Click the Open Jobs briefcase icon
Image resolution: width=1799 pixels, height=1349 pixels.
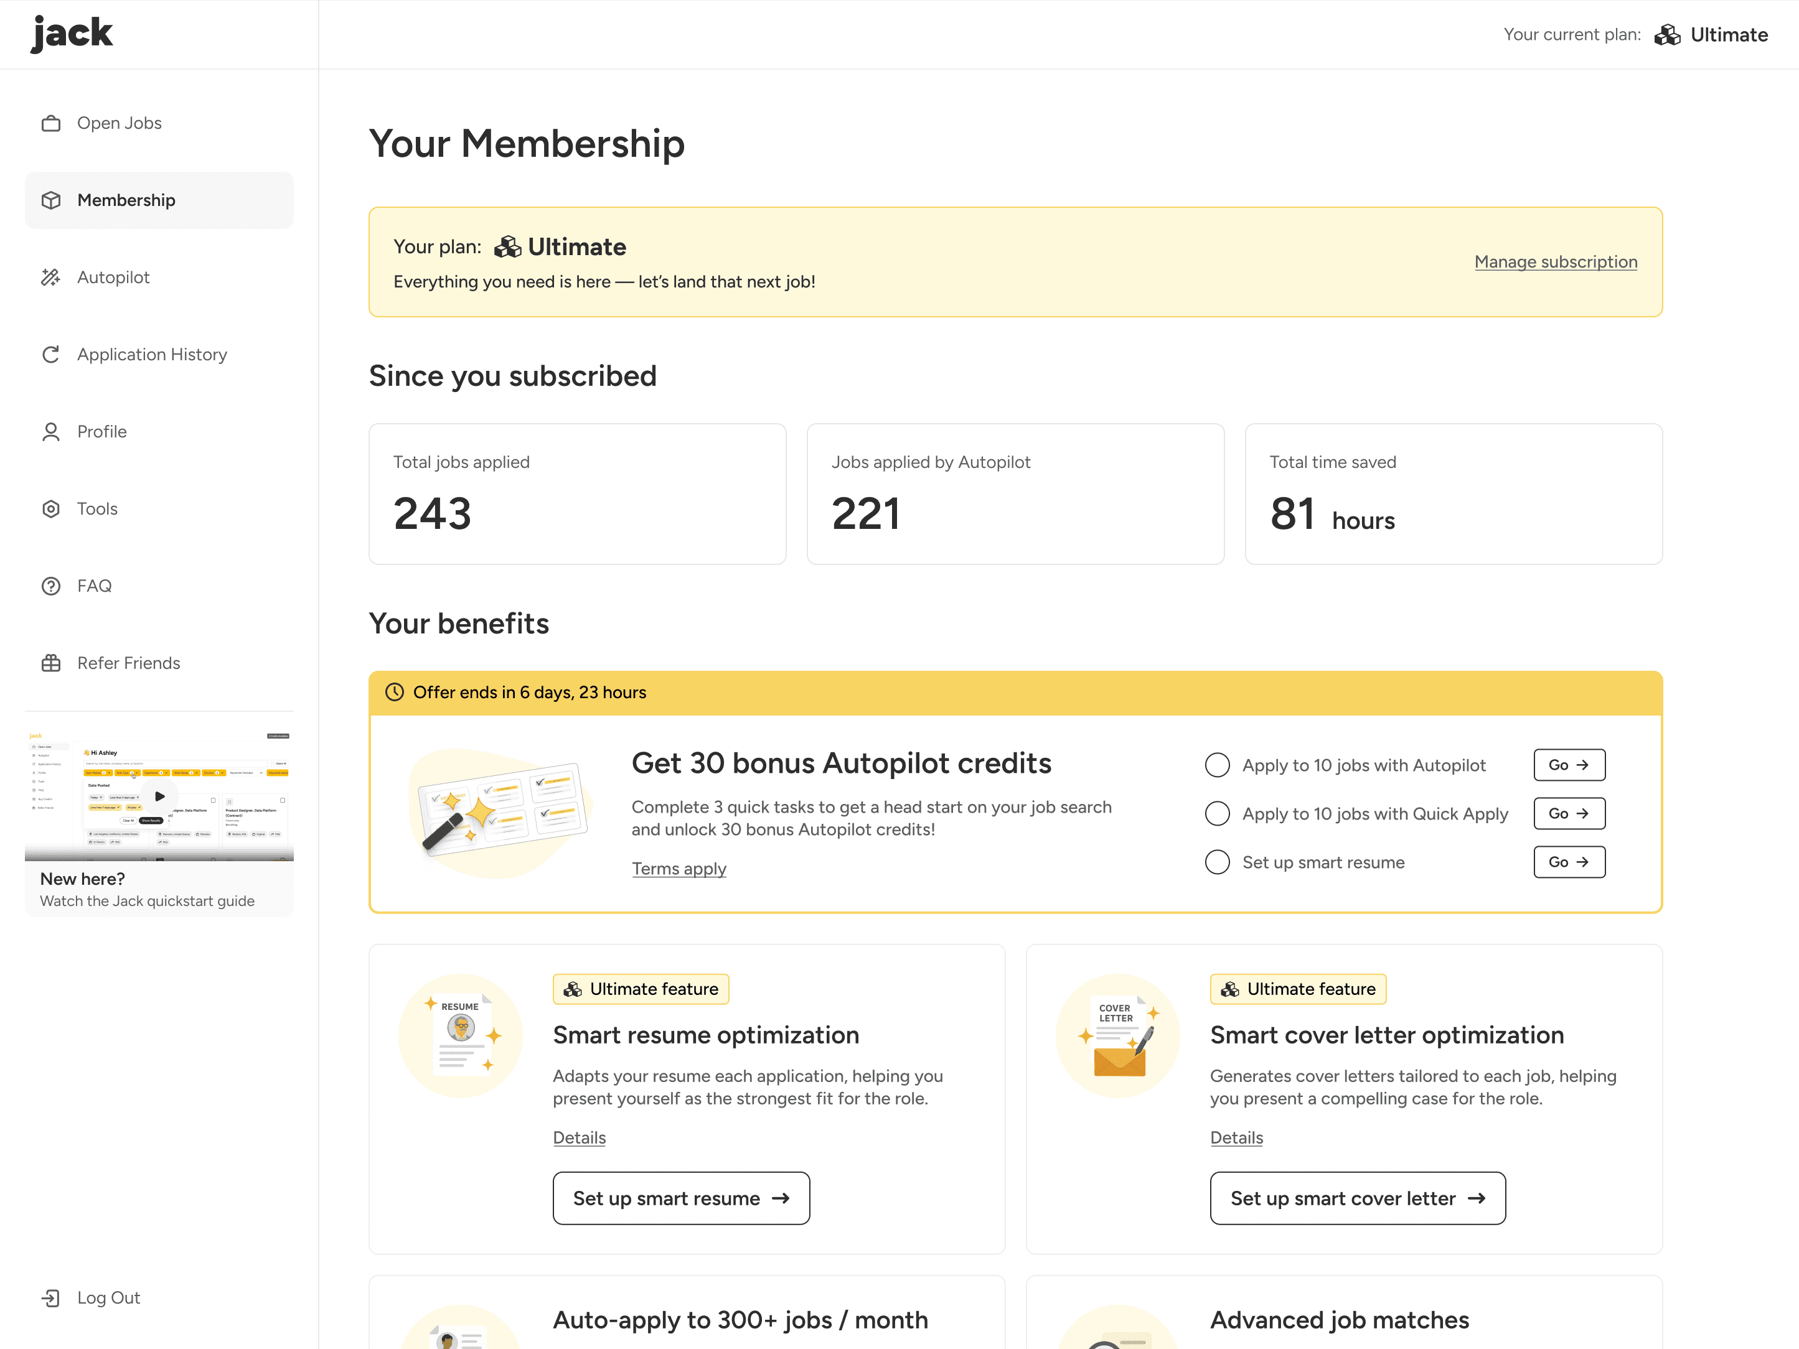[x=51, y=123]
